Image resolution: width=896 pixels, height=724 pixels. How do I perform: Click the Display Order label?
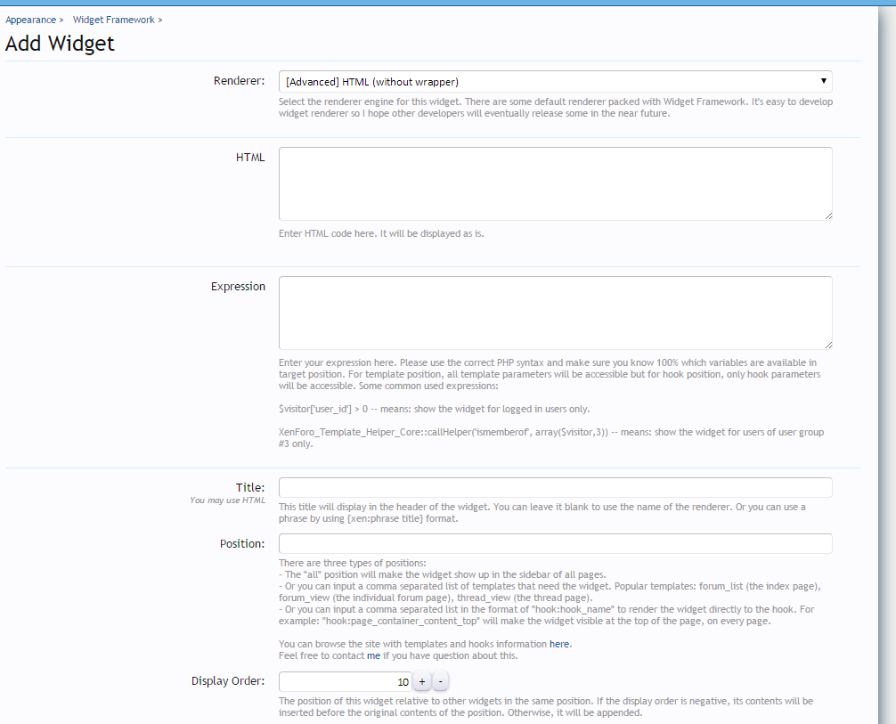228,681
